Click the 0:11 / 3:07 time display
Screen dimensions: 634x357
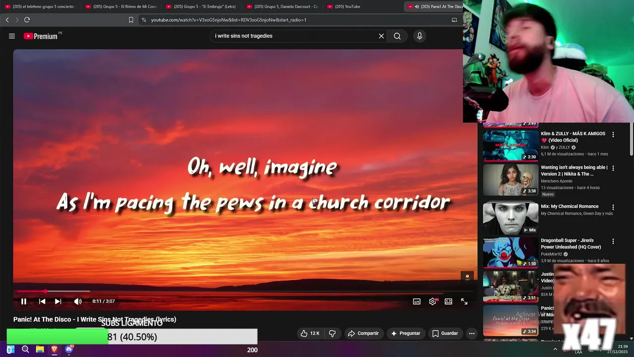click(104, 301)
